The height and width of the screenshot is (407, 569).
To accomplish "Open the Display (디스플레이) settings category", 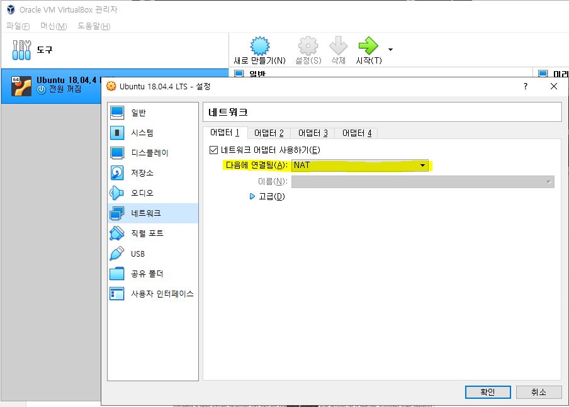I will coord(153,153).
